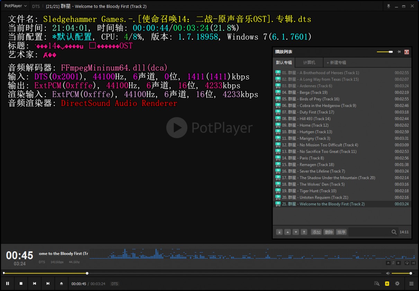
Task: Skip to the next track
Action: pyautogui.click(x=48, y=283)
